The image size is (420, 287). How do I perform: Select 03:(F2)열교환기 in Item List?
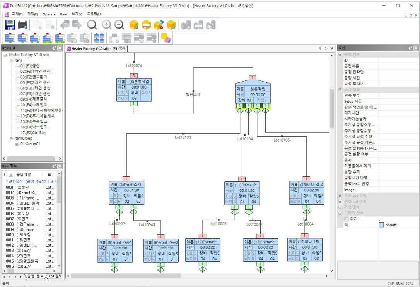tap(33, 77)
